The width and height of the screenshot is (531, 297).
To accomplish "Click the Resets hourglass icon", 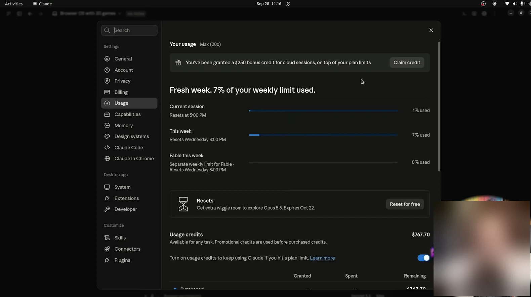I will pos(183,204).
